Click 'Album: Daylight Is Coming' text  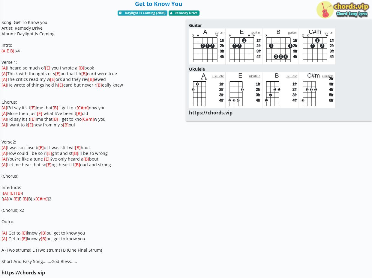pos(28,34)
